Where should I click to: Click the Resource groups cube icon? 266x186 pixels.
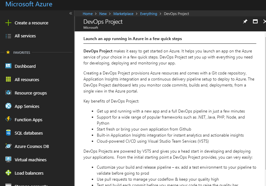click(8, 92)
